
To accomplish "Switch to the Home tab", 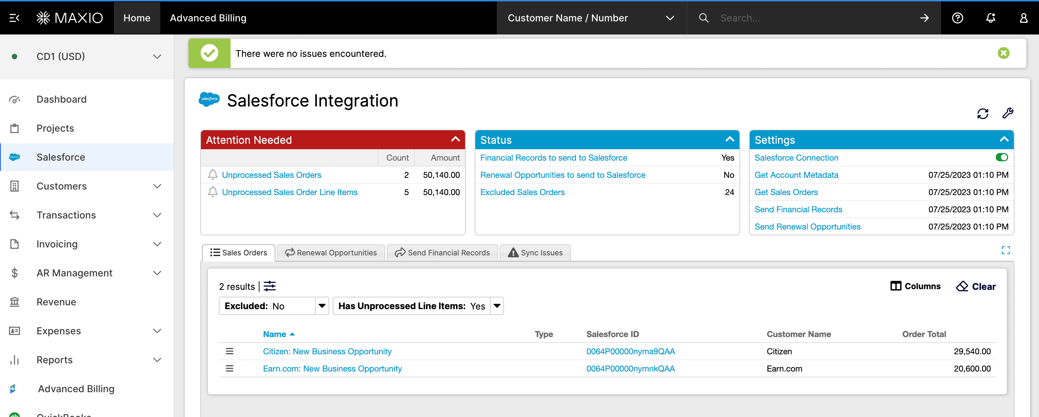I will [x=137, y=18].
